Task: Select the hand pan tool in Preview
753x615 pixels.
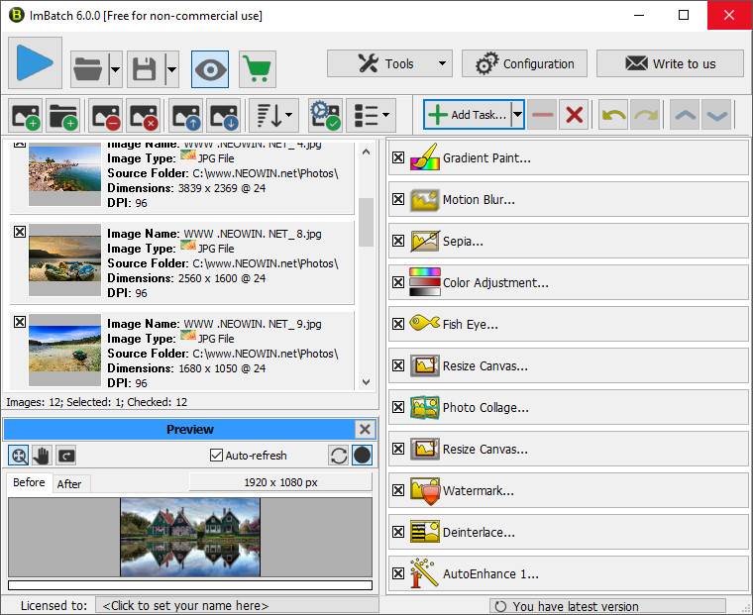Action: coord(42,456)
